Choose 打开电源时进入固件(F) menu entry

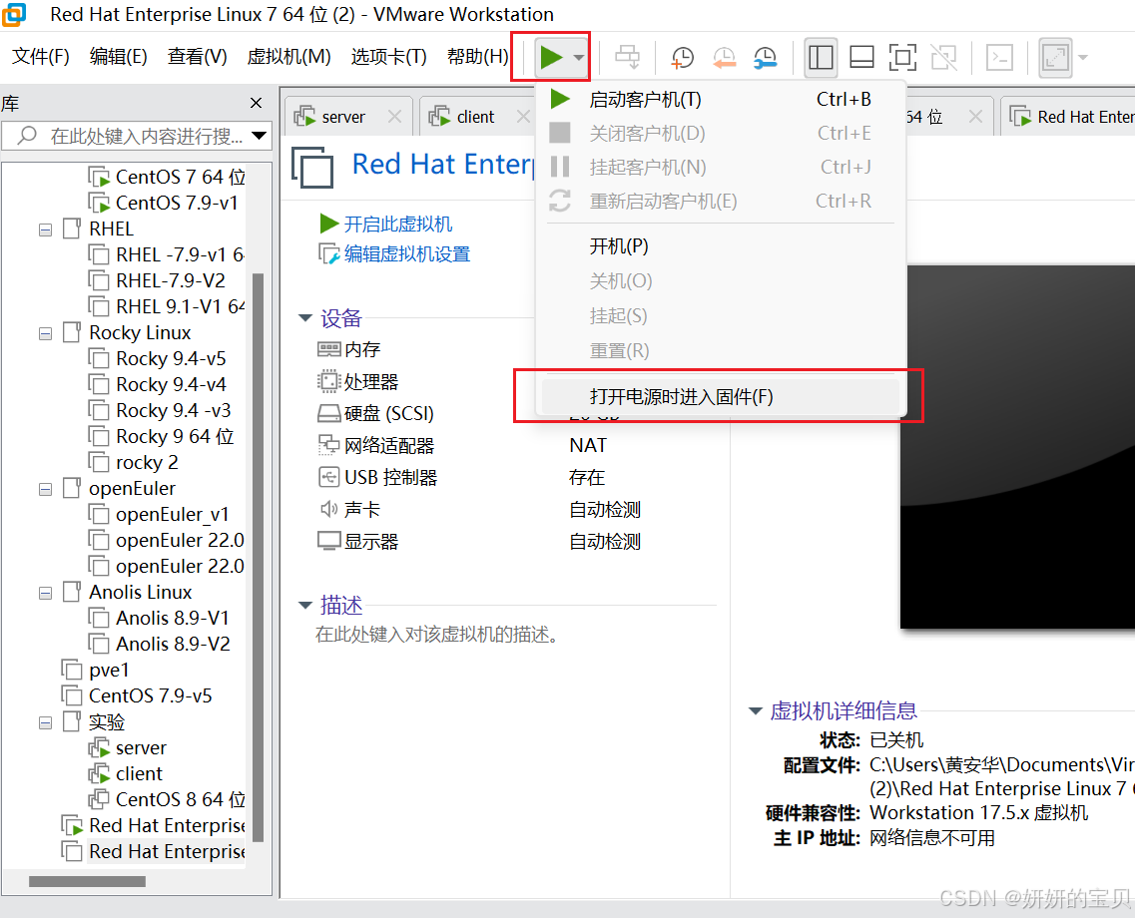tap(721, 396)
